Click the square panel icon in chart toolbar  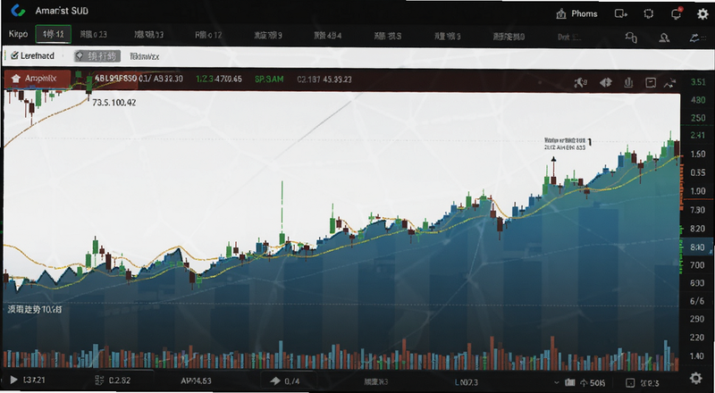tap(651, 82)
